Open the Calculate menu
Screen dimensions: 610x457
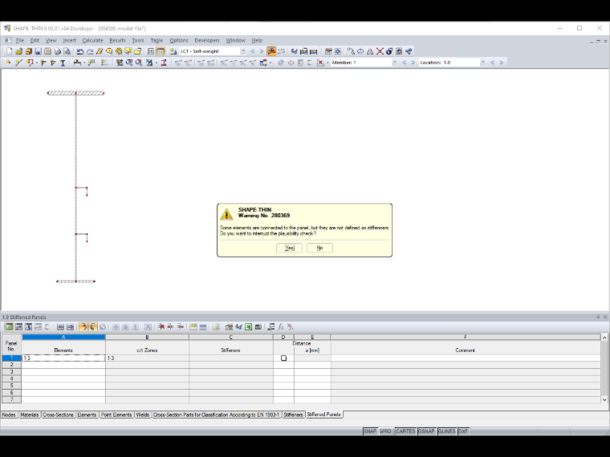92,40
